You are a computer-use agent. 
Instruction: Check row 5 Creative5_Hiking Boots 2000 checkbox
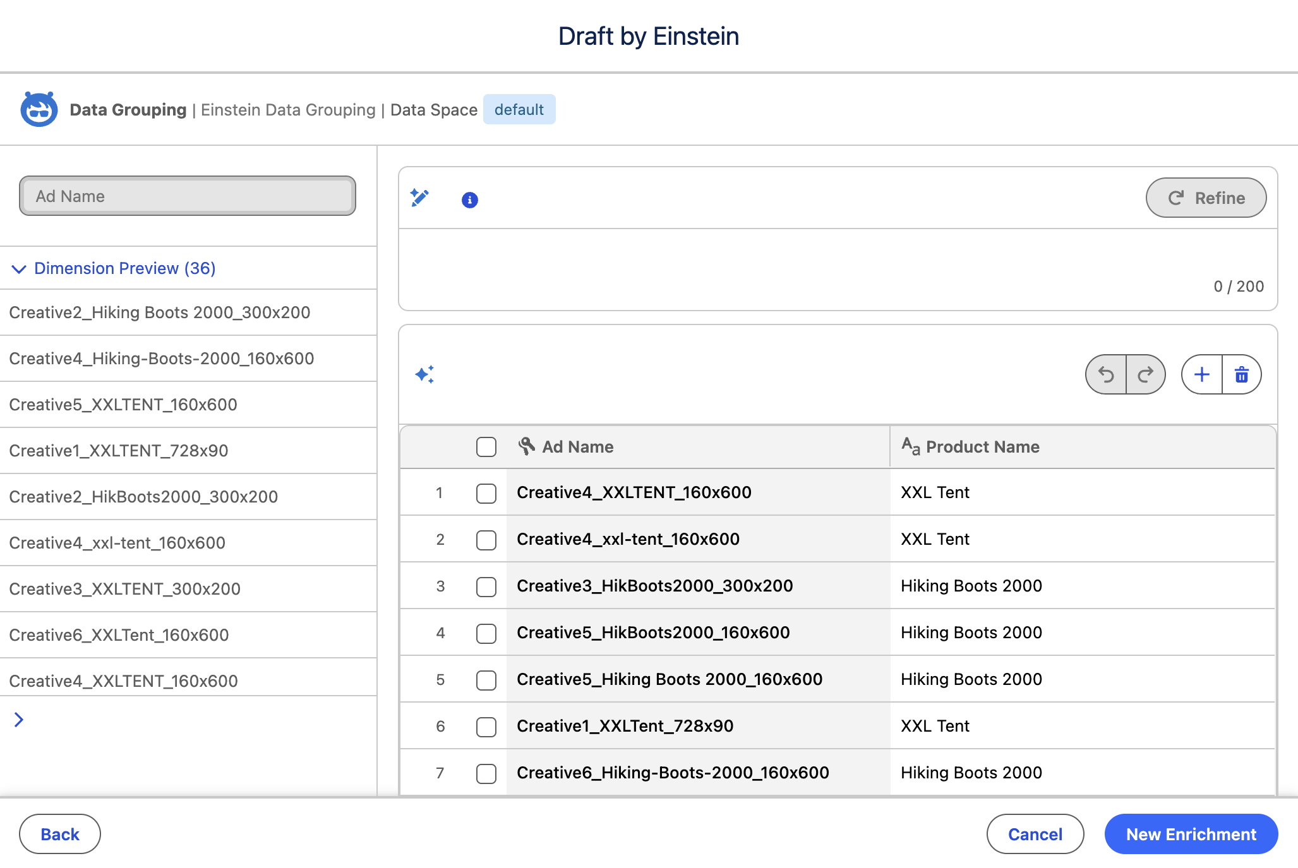coord(486,680)
